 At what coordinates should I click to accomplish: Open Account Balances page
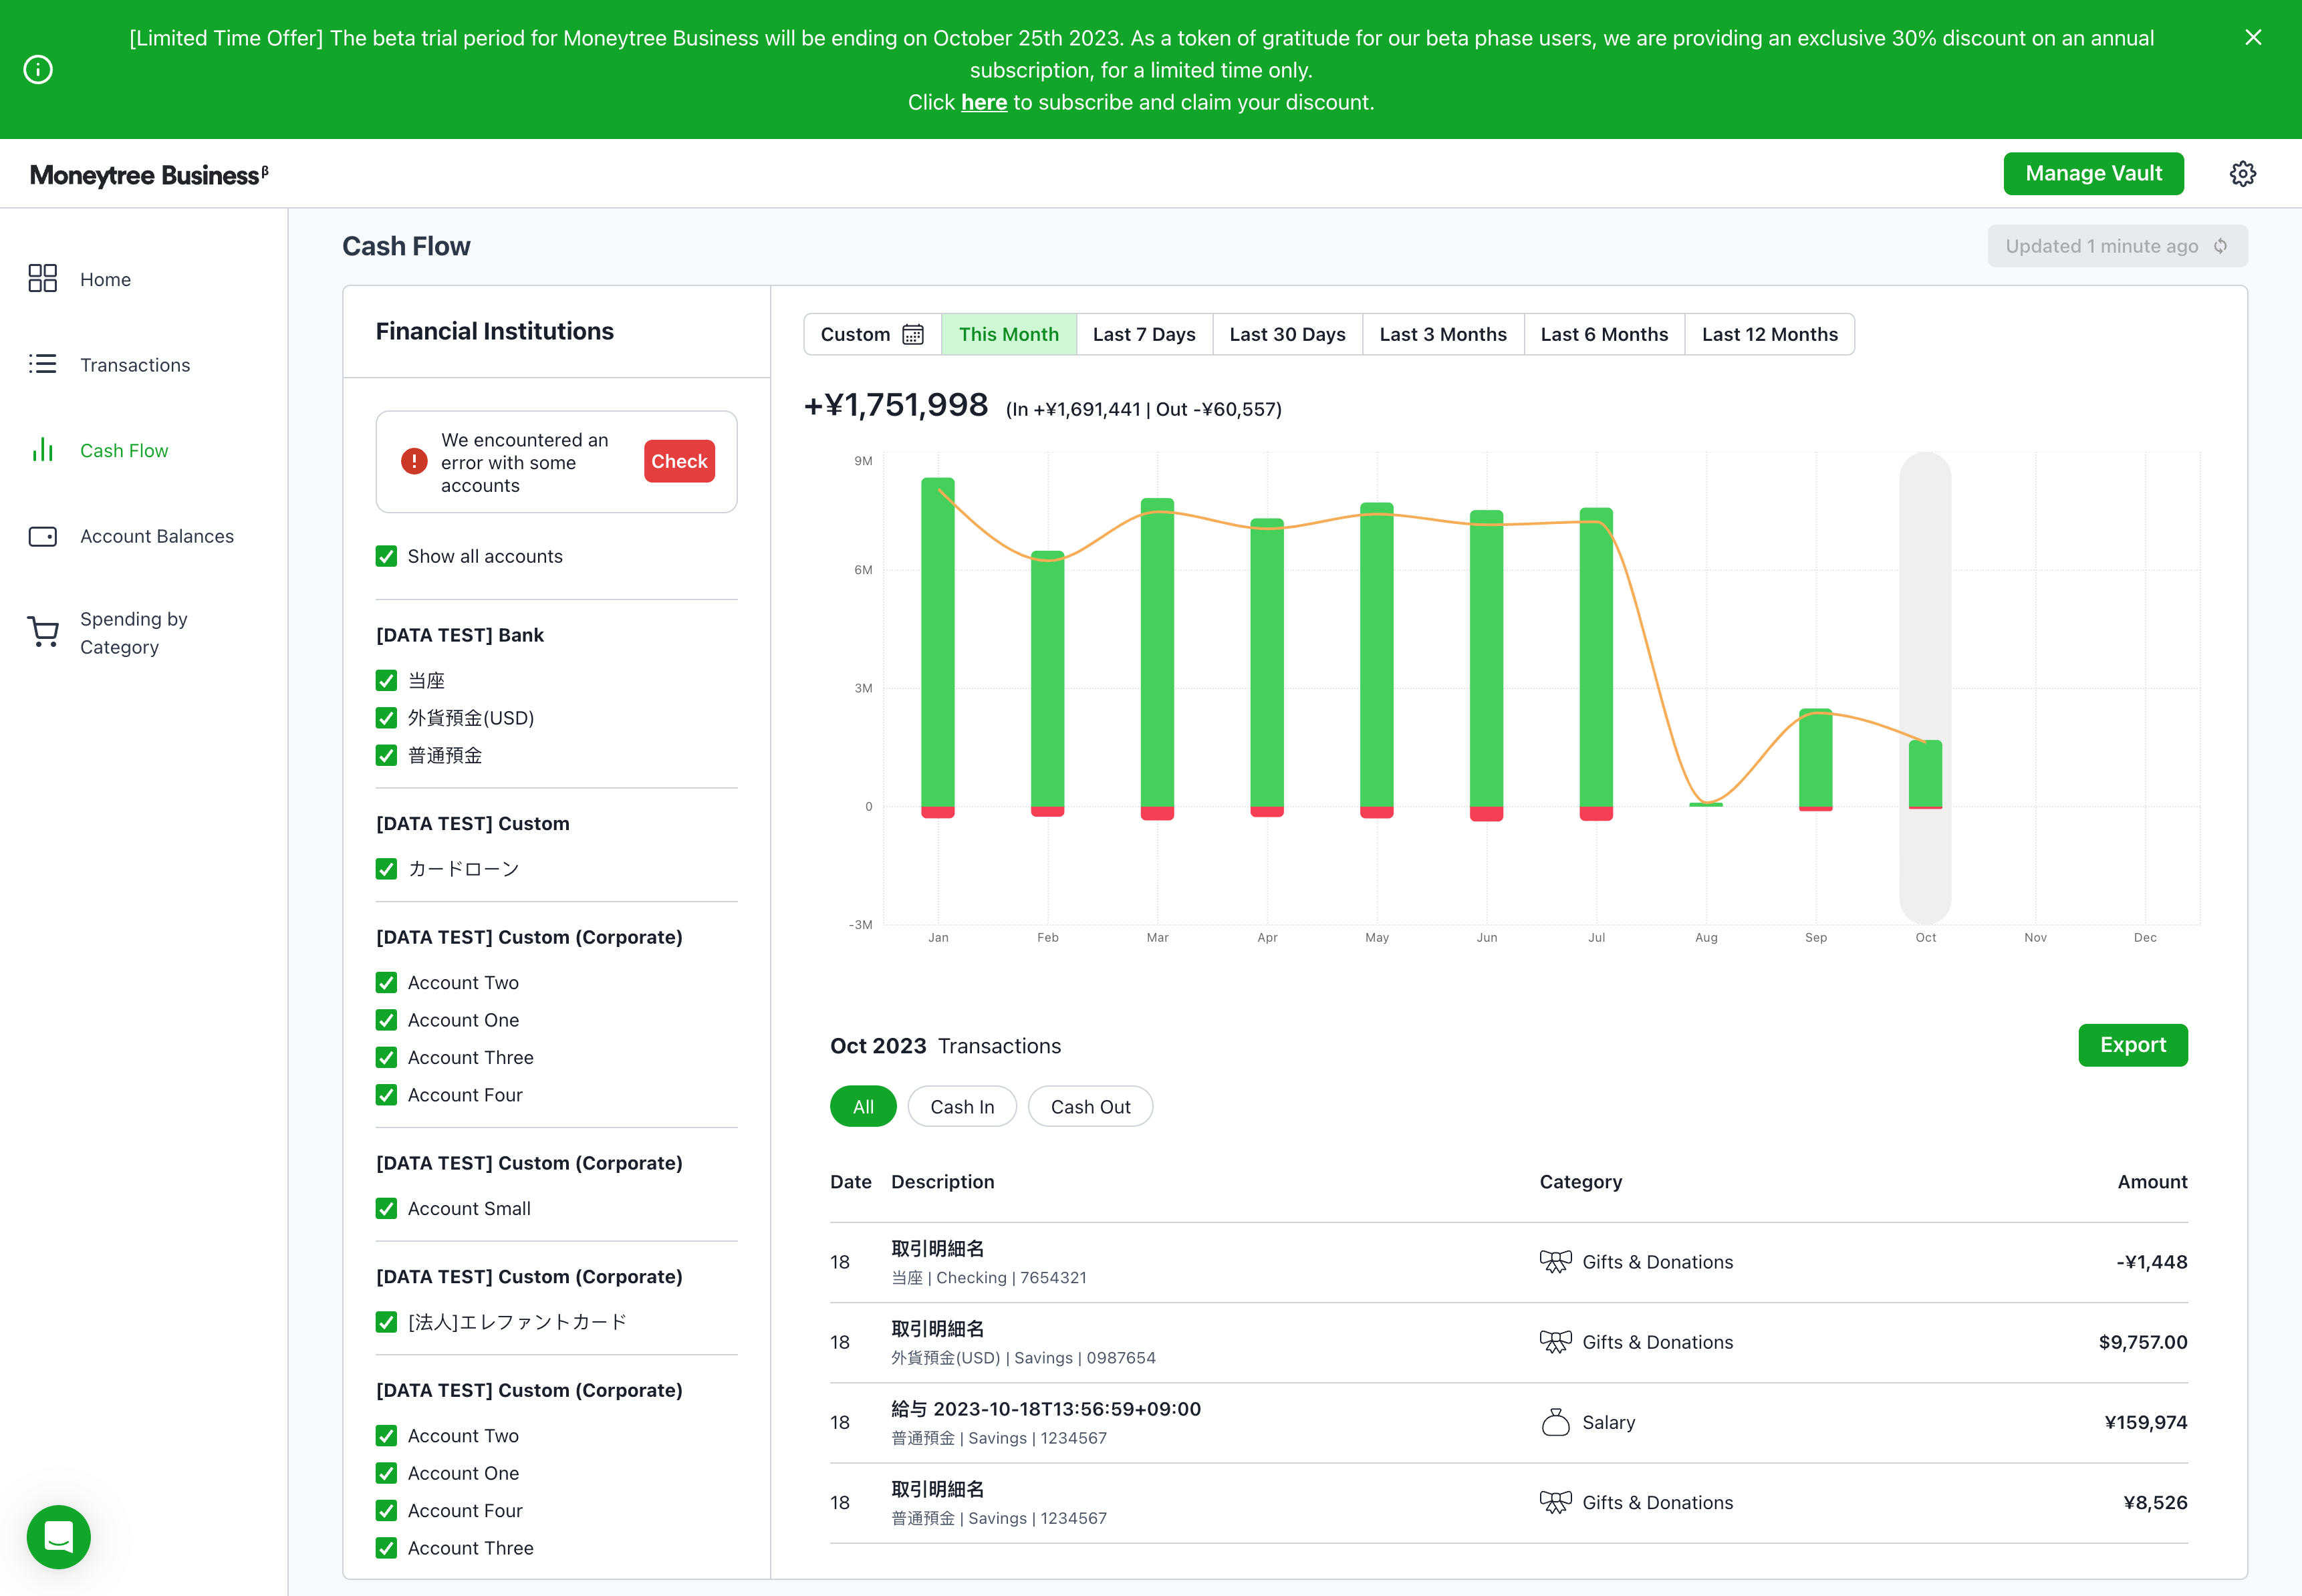(156, 536)
